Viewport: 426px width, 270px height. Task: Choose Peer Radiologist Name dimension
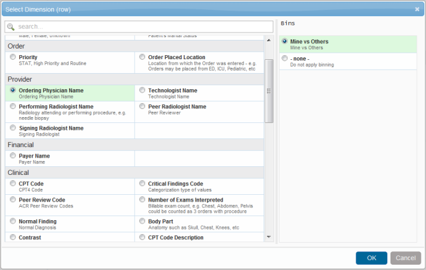click(142, 106)
